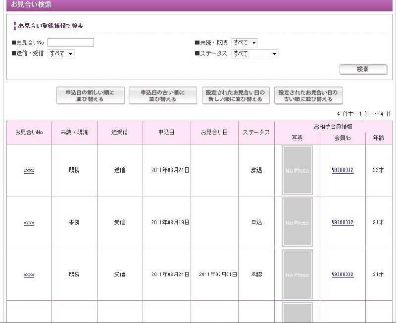396x323 pixels.
Task: Click the 申込日 column header
Action: pyautogui.click(x=167, y=133)
